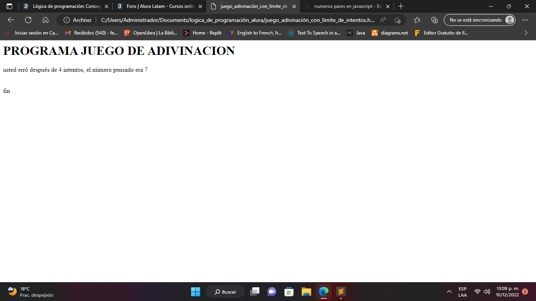Click the text 'usted erró después de 4 intentos'
536x301 pixels.
[43, 70]
